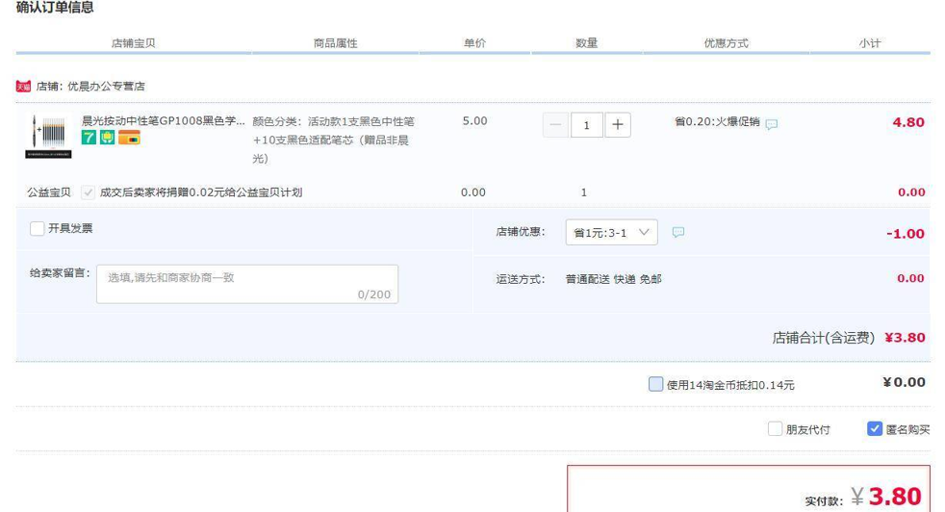
Task: Open the 优晨办公专营店 shop link
Action: coord(106,87)
